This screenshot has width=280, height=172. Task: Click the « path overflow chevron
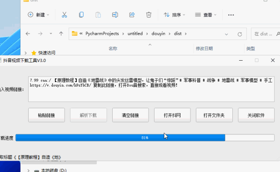(x=81, y=33)
